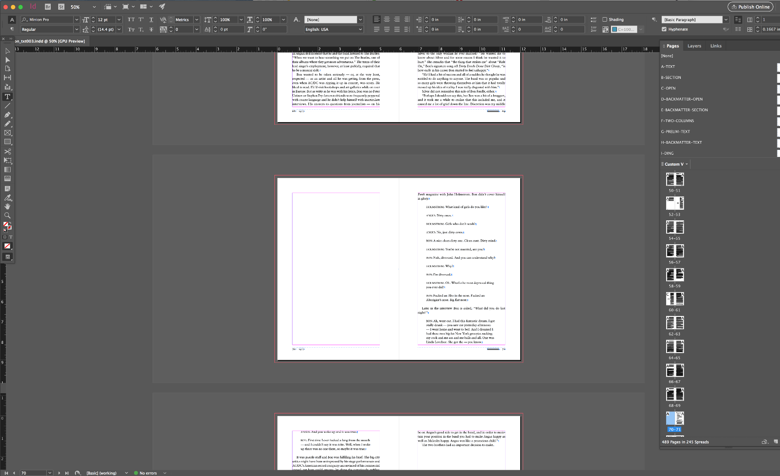Select the Pages panel tab
The width and height of the screenshot is (780, 476).
(672, 46)
